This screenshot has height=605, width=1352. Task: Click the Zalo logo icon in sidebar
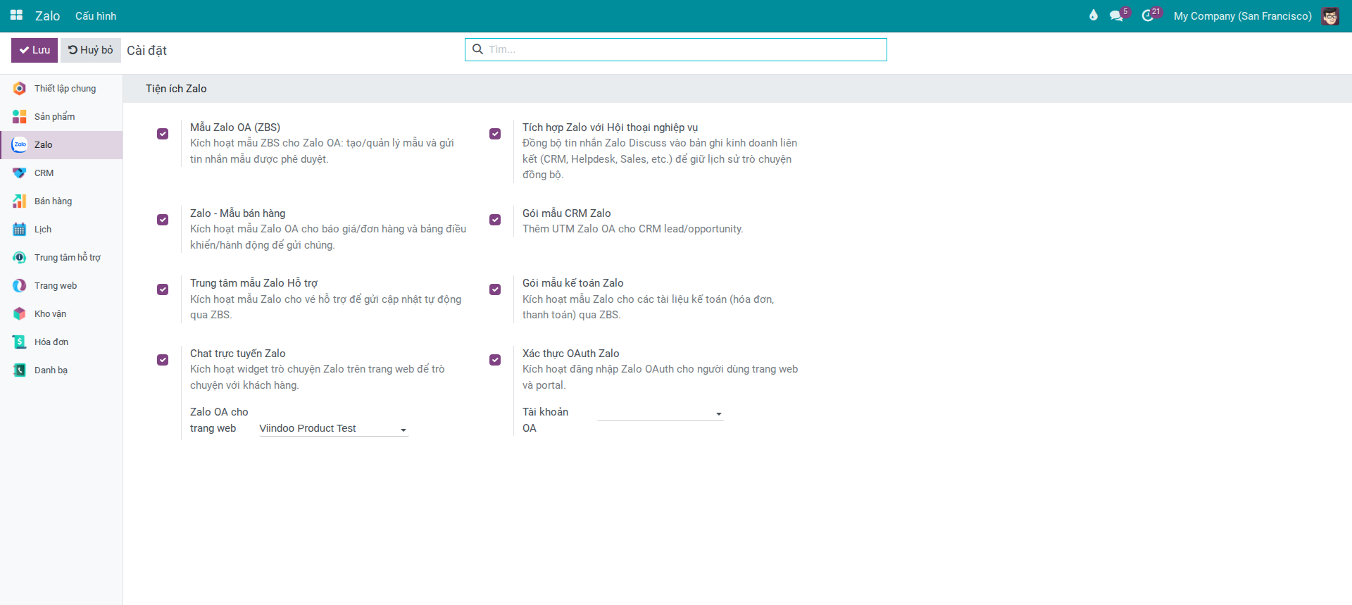(x=20, y=145)
